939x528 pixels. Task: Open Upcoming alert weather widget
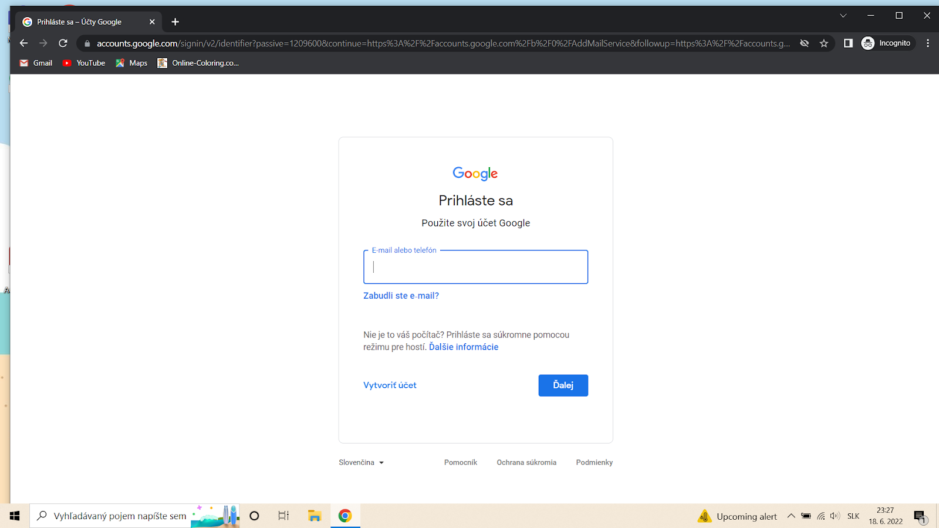tap(737, 516)
